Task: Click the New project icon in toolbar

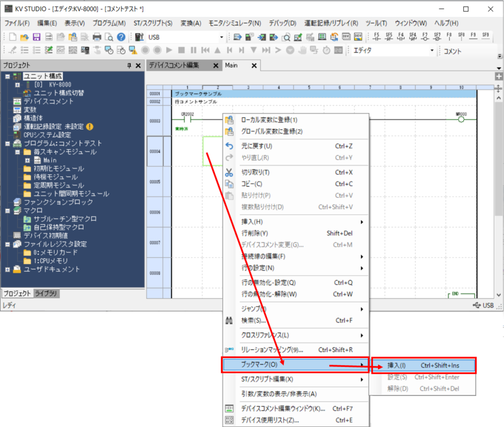Action: (x=12, y=37)
